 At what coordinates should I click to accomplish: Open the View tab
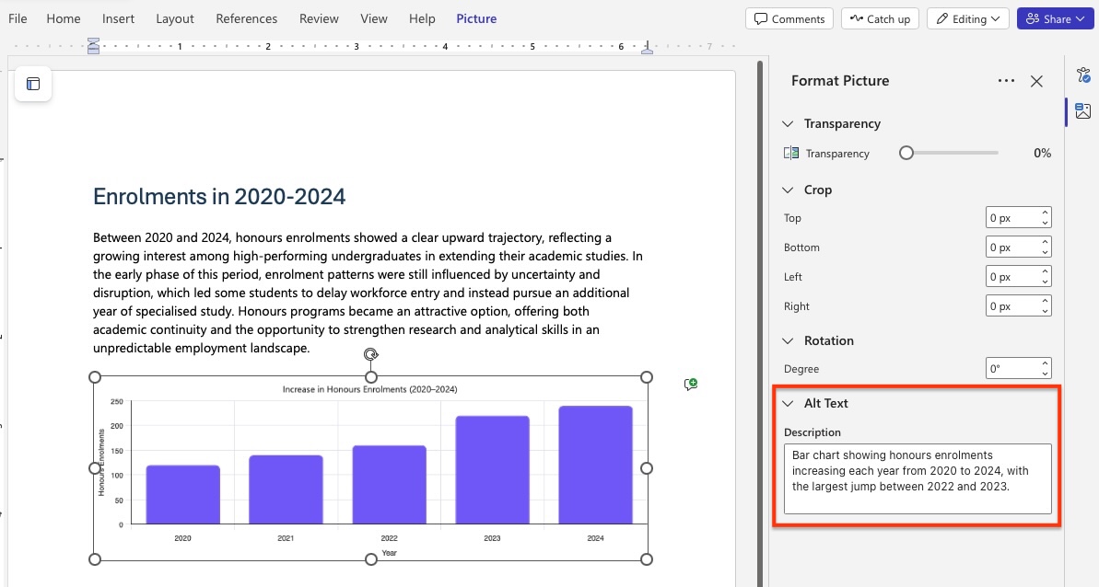click(374, 19)
